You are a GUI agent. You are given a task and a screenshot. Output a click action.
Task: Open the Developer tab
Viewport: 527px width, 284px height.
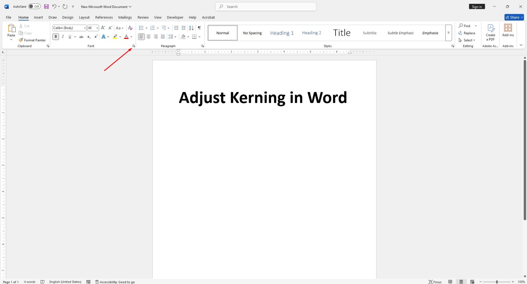coord(175,17)
